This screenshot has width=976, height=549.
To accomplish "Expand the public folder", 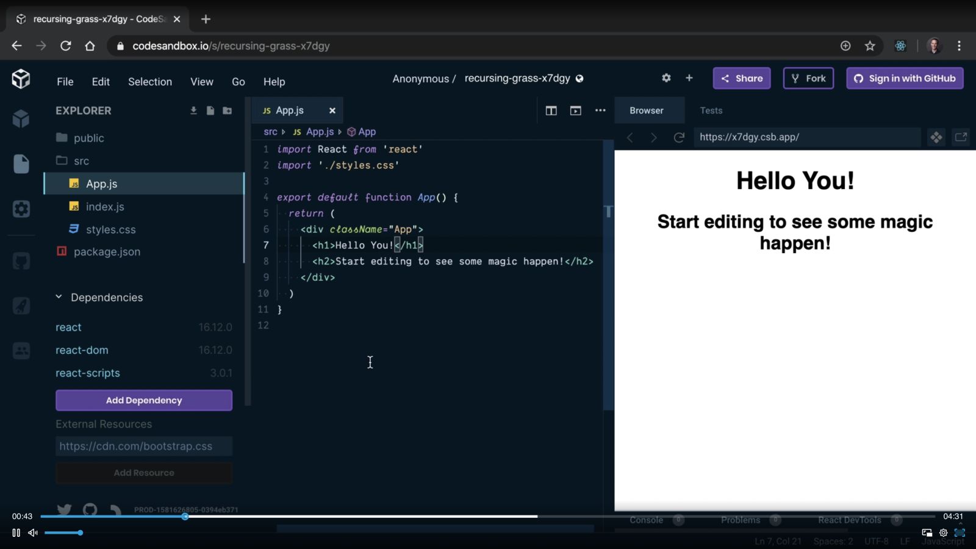I will pos(143,138).
